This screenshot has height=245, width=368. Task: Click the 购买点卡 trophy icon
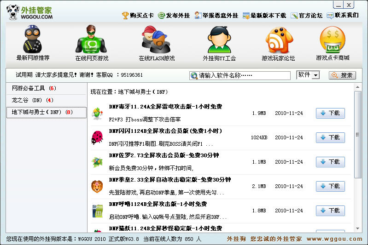tap(125, 16)
